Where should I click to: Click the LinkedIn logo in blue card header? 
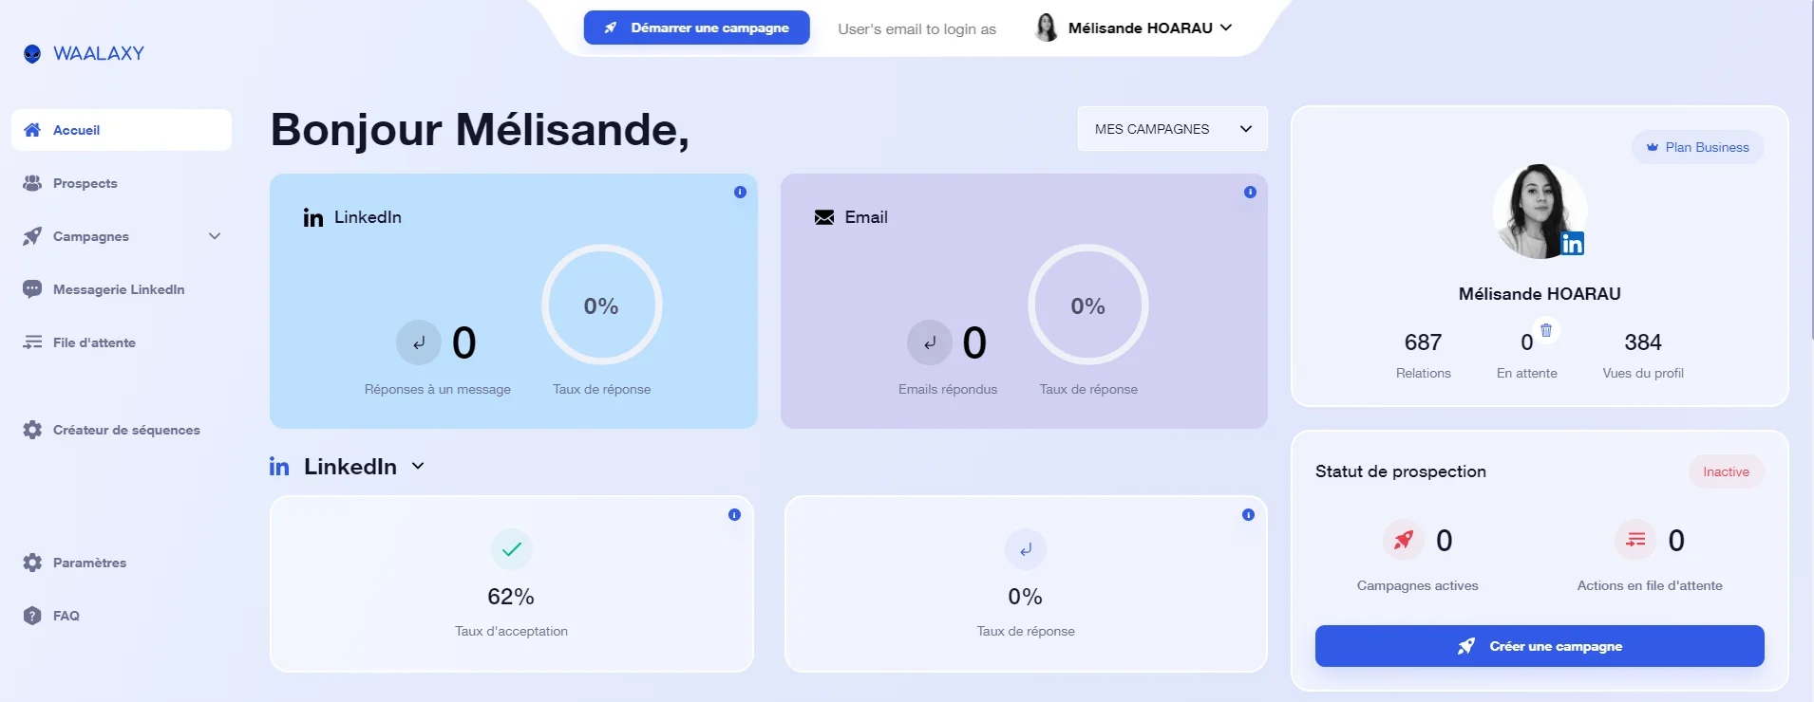pyautogui.click(x=313, y=217)
